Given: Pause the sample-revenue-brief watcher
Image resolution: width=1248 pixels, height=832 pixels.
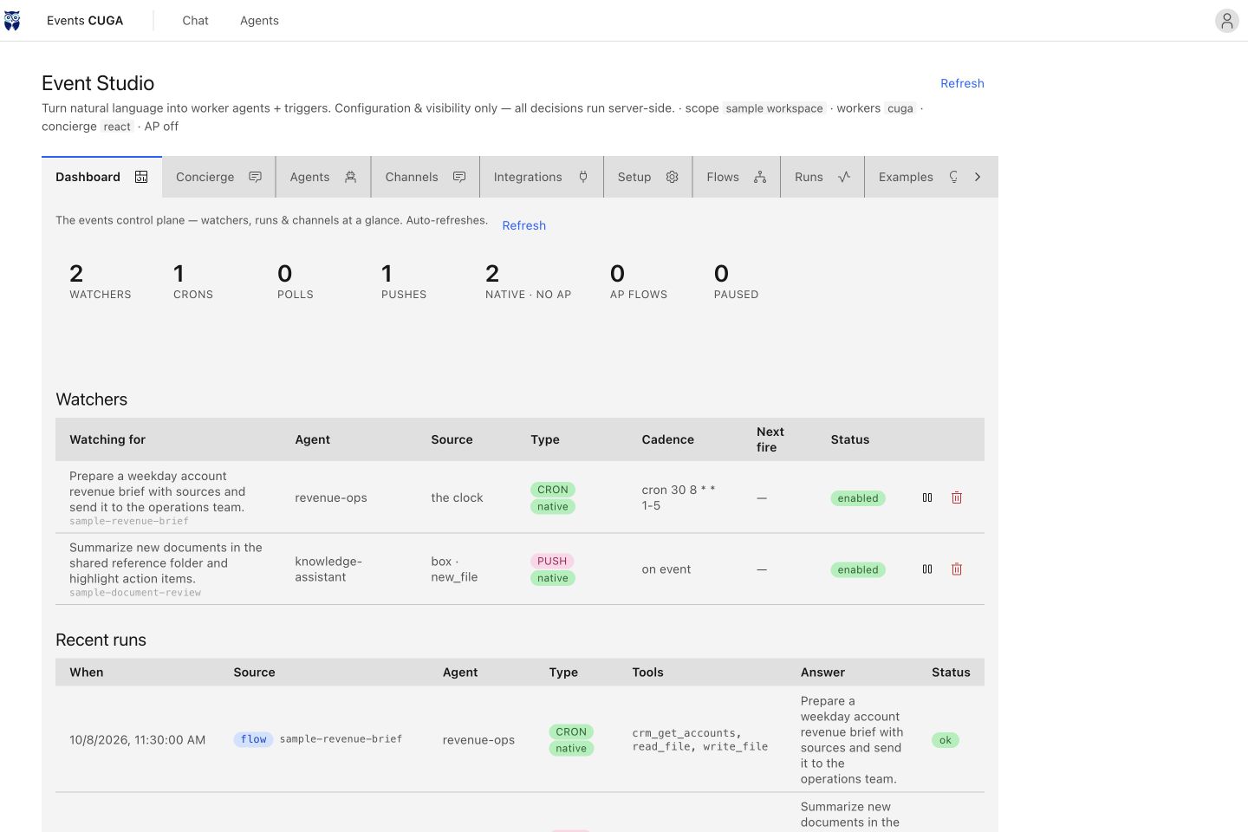Looking at the screenshot, I should point(927,497).
